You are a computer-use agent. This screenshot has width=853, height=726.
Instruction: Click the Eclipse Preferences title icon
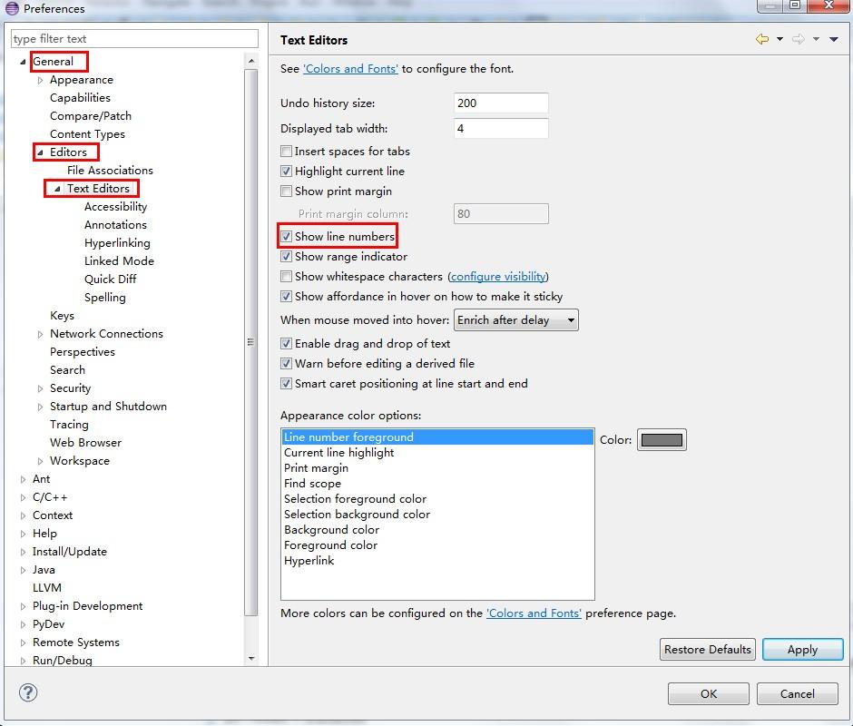click(x=12, y=8)
